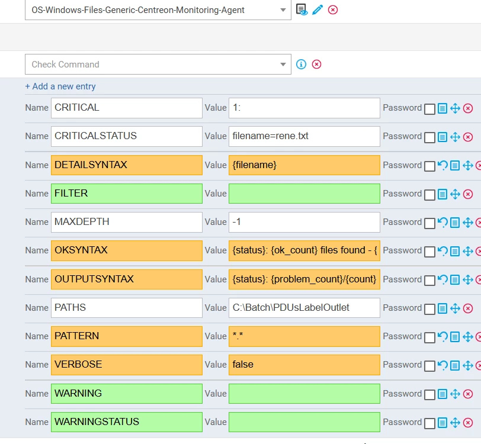Delete the WARNING macro row

pyautogui.click(x=468, y=394)
